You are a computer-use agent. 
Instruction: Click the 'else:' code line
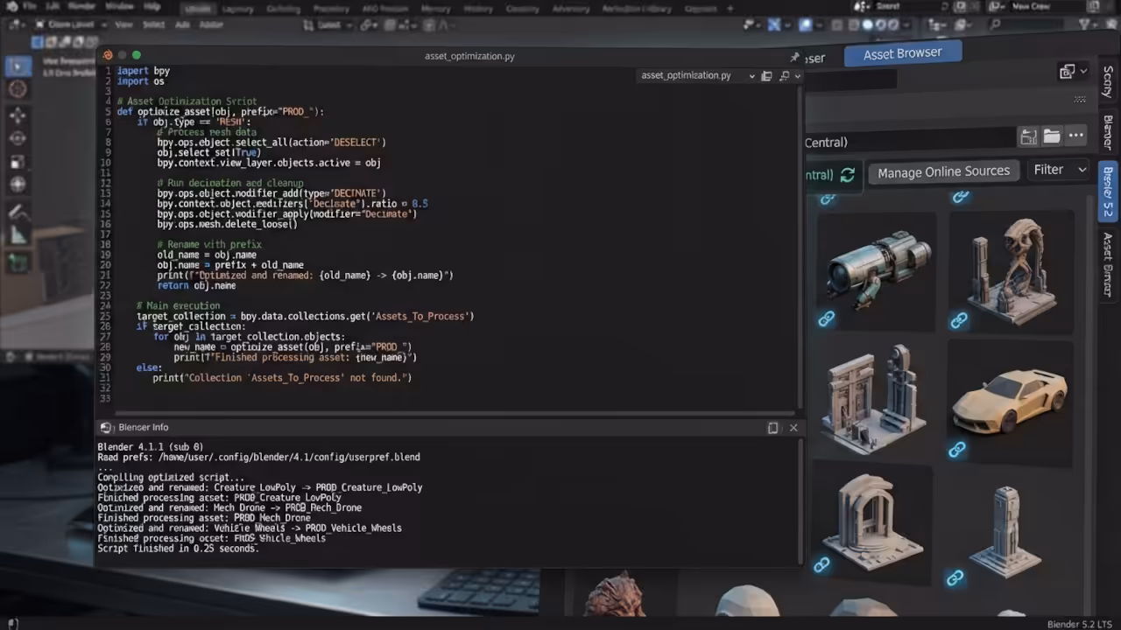(x=149, y=367)
